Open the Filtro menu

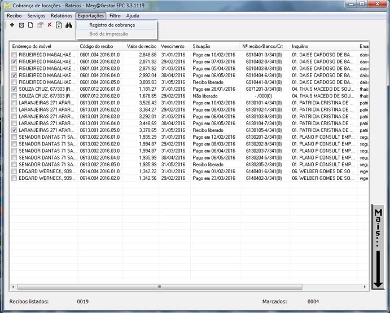[x=115, y=16]
